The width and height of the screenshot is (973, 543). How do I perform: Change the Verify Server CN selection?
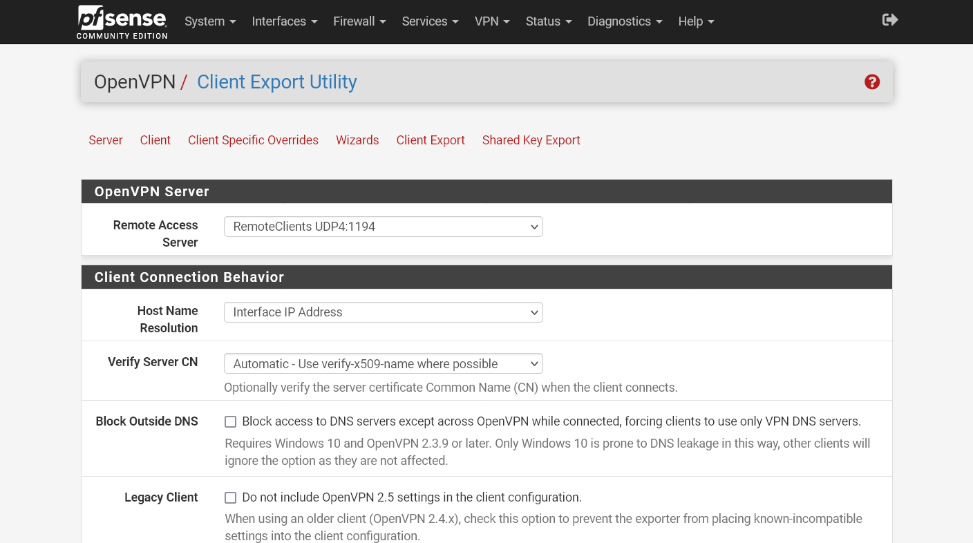(x=383, y=363)
